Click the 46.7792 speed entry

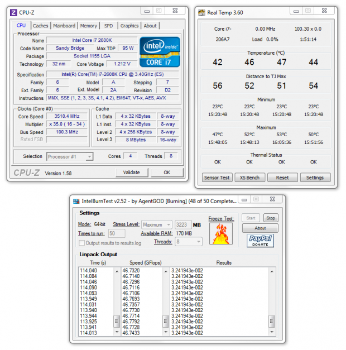(131, 322)
